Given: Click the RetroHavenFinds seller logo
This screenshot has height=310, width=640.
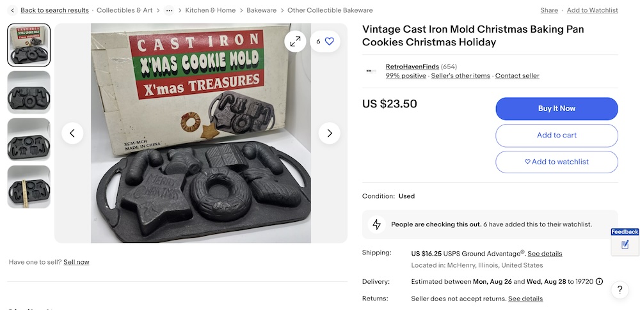Looking at the screenshot, I should click(x=371, y=71).
